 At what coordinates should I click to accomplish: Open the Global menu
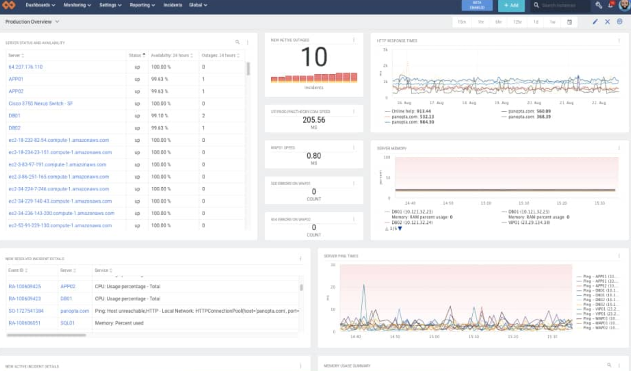pos(198,5)
